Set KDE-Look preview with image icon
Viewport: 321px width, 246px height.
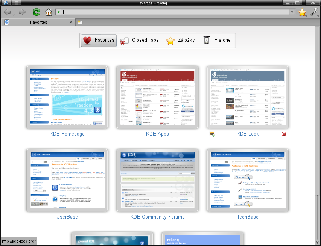pos(212,134)
